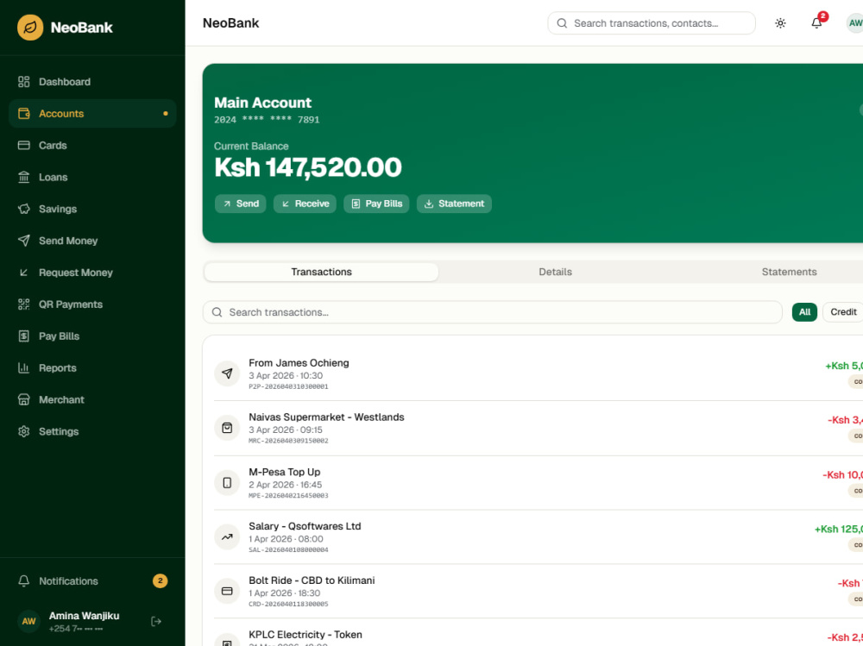The image size is (863, 646).
Task: Click the Ksh 147,520.00 balance amount
Action: coord(308,167)
